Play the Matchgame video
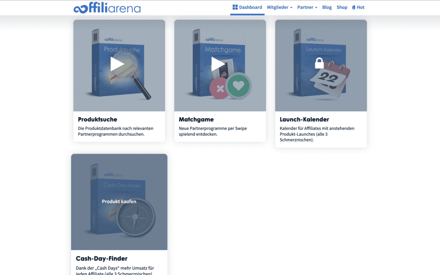 pyautogui.click(x=218, y=64)
